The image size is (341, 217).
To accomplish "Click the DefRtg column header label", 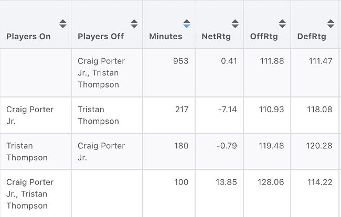I will point(312,37).
